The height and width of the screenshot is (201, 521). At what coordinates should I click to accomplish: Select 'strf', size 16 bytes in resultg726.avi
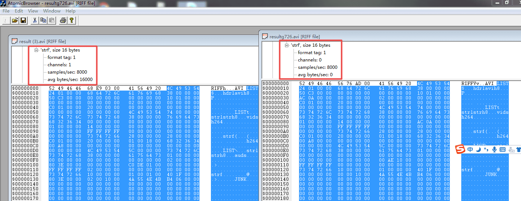click(310, 45)
